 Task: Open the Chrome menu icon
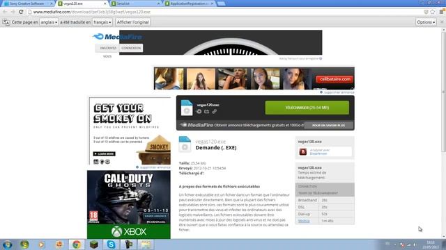[x=442, y=12]
